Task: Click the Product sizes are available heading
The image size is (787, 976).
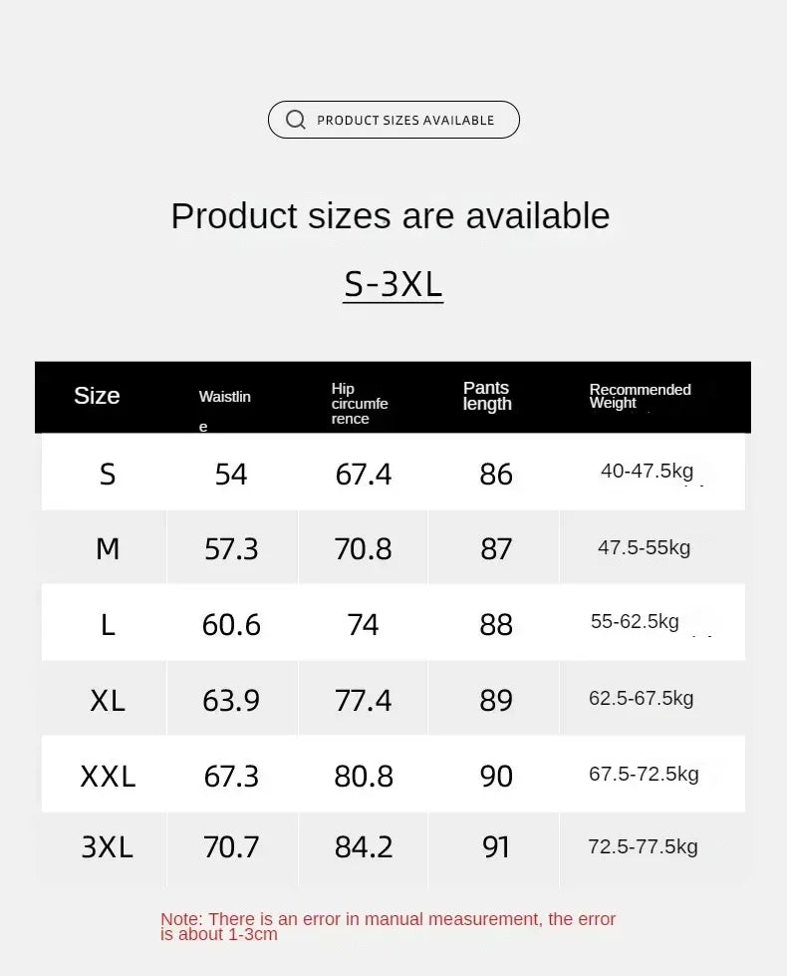Action: pos(391,216)
